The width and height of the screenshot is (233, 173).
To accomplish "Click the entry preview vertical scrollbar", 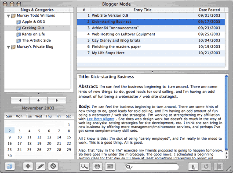I will 226,113.
